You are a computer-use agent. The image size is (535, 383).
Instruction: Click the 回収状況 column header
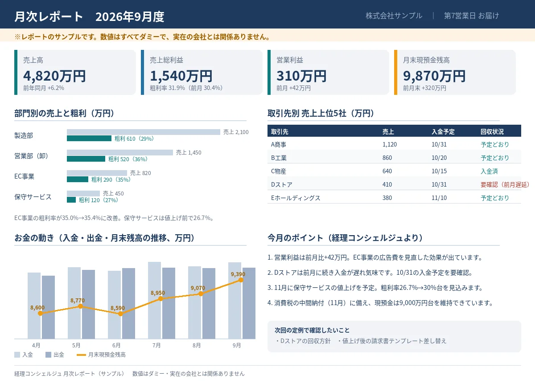(x=492, y=131)
